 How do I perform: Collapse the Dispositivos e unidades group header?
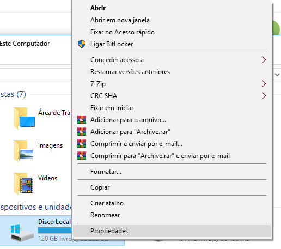pos(36,207)
